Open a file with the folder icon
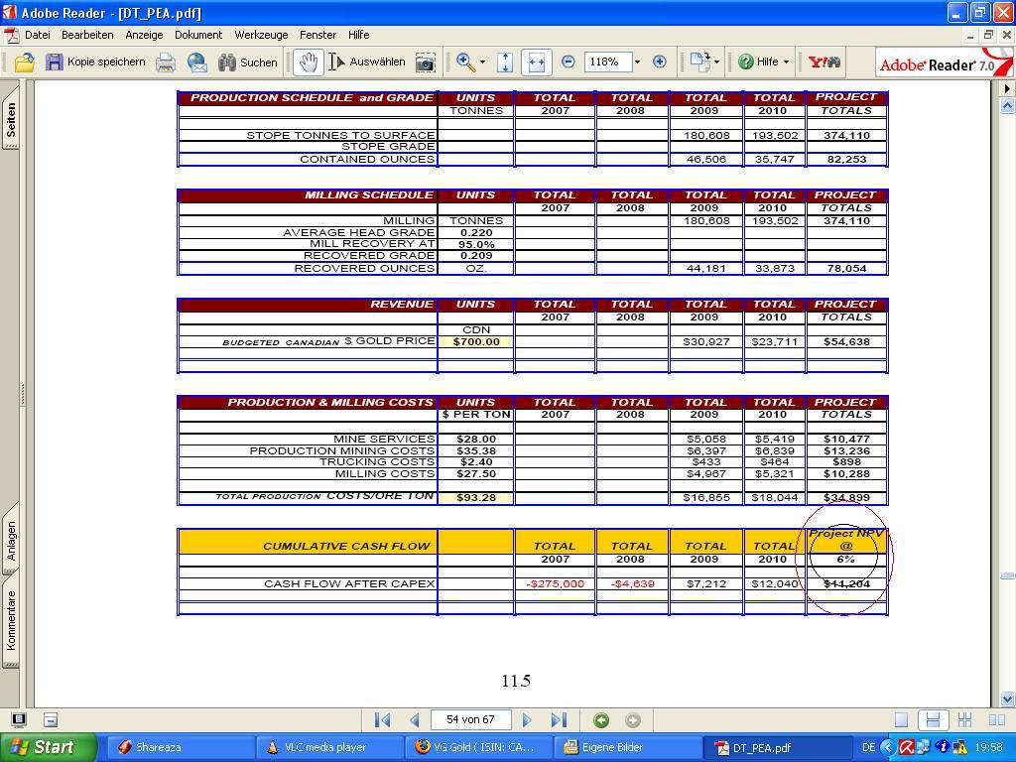The height and width of the screenshot is (762, 1016). pyautogui.click(x=24, y=63)
